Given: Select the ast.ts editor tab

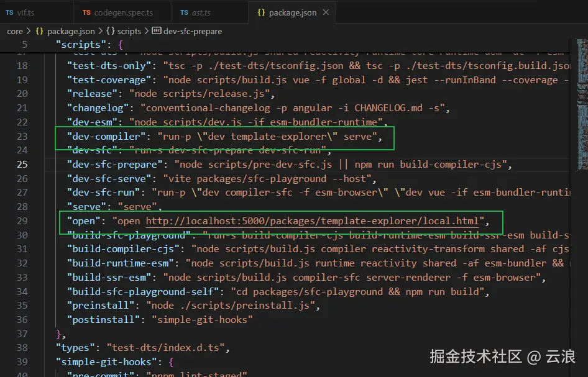Looking at the screenshot, I should pyautogui.click(x=209, y=12).
